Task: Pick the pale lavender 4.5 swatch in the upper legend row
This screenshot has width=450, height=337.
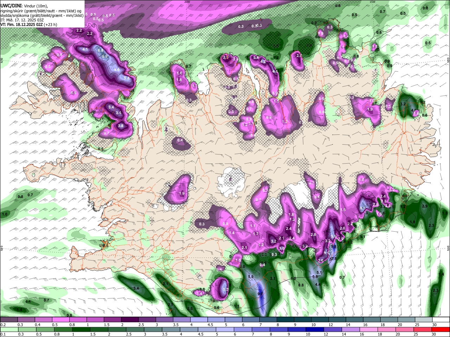Action: pos(216,320)
